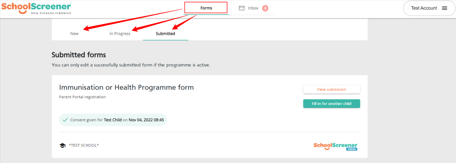Click the consent given checkmark icon
The image size is (456, 163).
65,120
